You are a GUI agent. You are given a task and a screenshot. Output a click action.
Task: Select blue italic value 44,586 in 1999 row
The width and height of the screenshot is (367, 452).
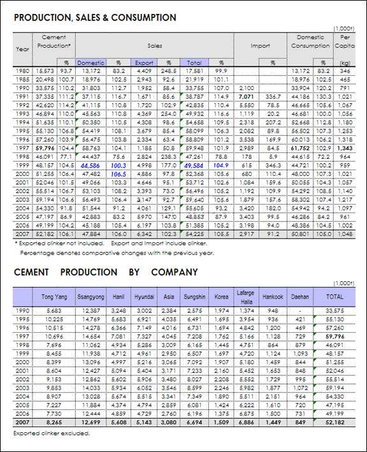90,166
